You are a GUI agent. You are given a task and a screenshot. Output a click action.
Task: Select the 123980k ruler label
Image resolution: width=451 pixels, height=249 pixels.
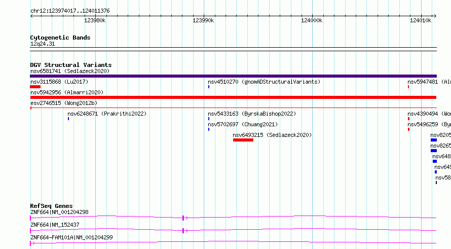coord(95,20)
